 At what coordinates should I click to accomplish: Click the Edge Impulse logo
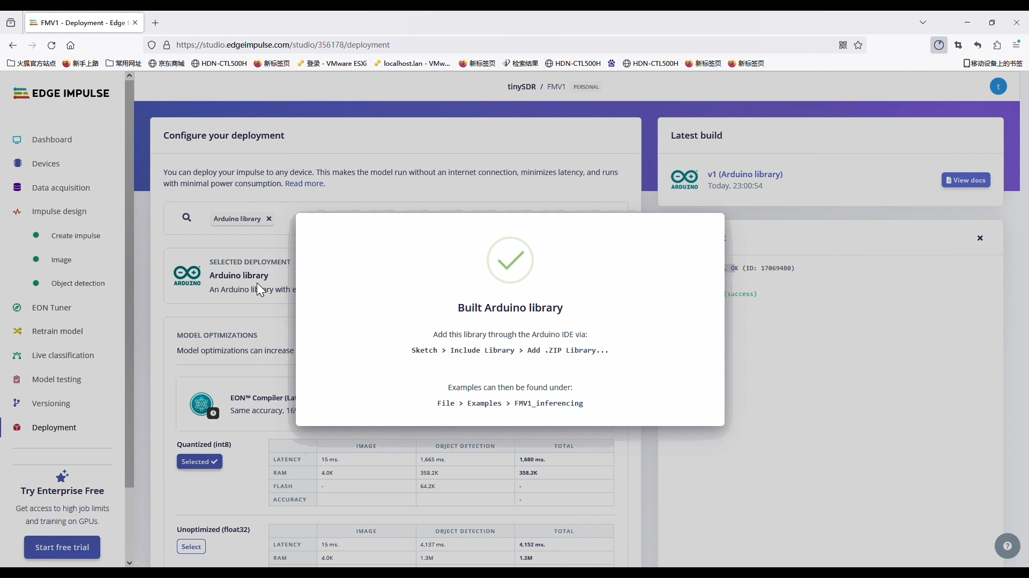click(61, 93)
